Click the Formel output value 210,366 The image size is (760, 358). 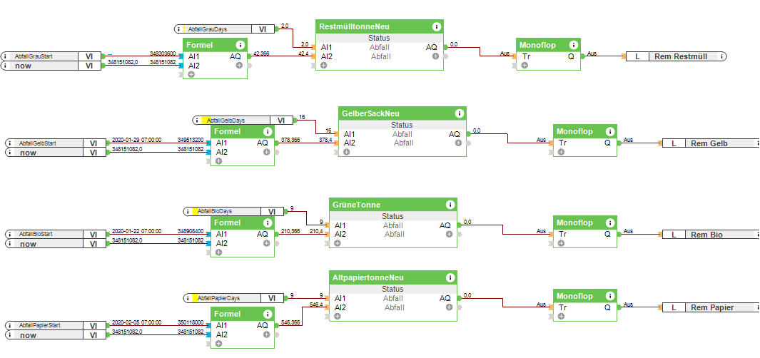pyautogui.click(x=290, y=231)
